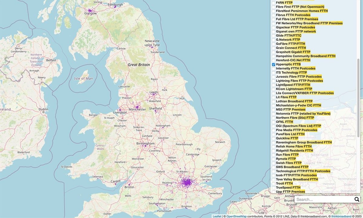Uncheck the Hyperoptic FTTB layer

[273, 64]
